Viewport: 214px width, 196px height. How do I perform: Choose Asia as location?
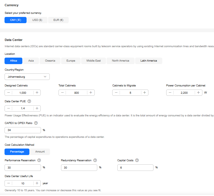31,61
